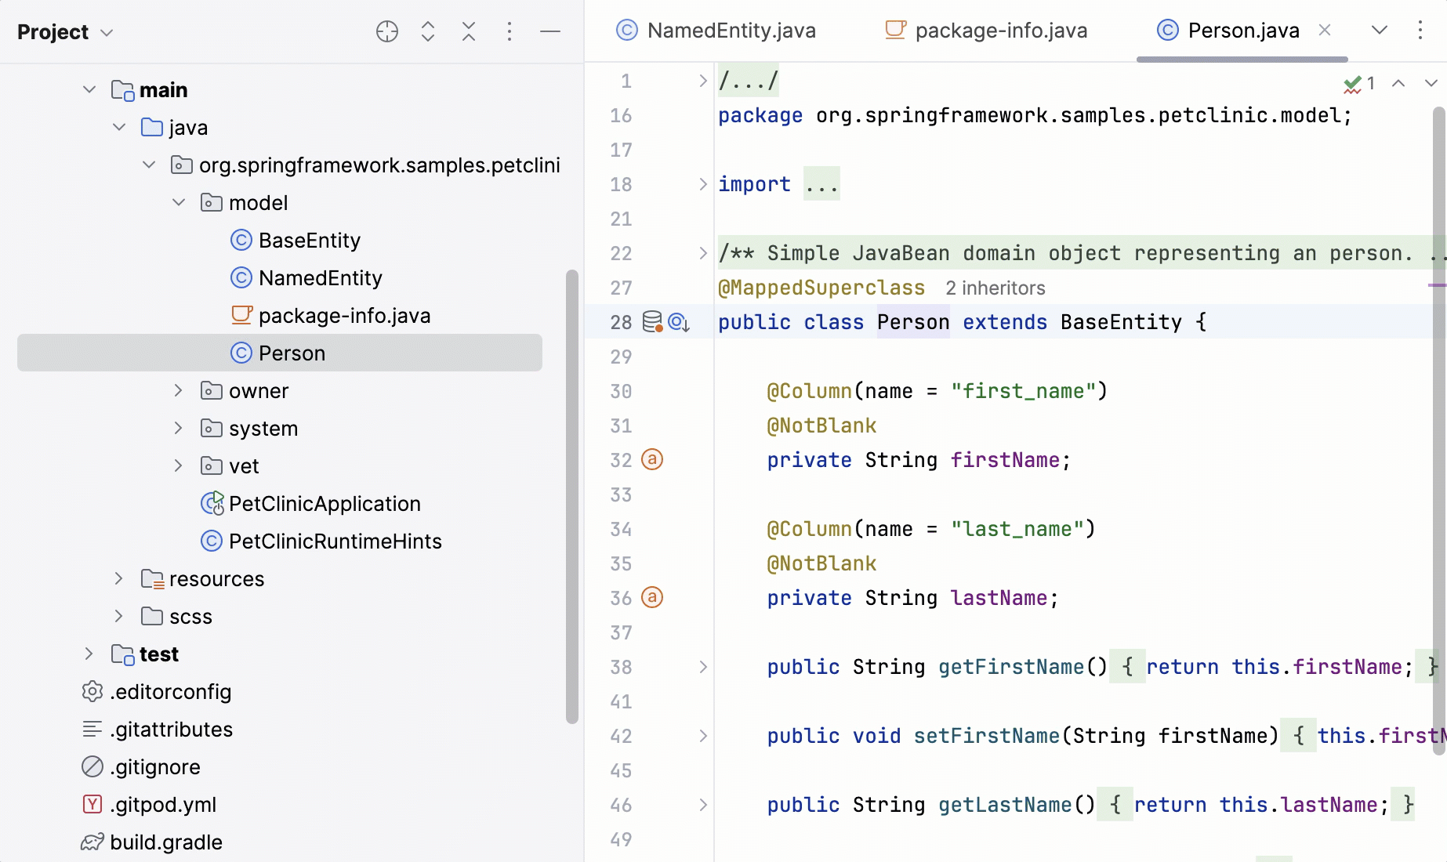
Task: Click the JPA entity database icon beside line 28
Action: [x=651, y=322]
